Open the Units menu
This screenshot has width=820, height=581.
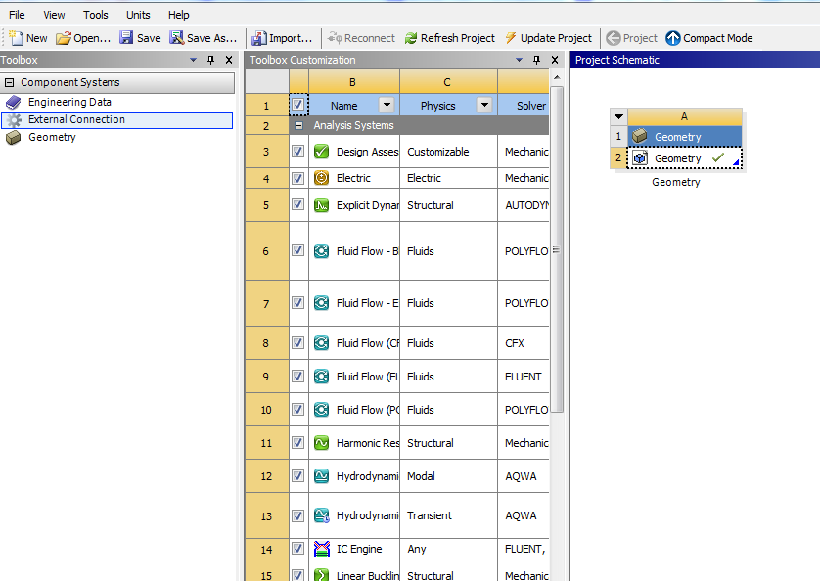pyautogui.click(x=138, y=15)
